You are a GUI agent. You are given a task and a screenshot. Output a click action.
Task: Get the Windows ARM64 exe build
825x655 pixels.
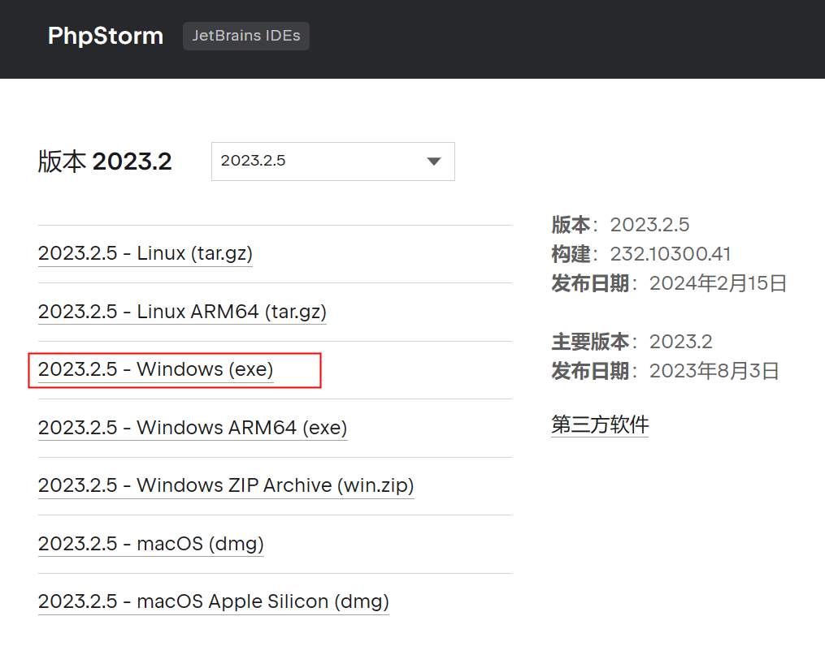[x=192, y=428]
